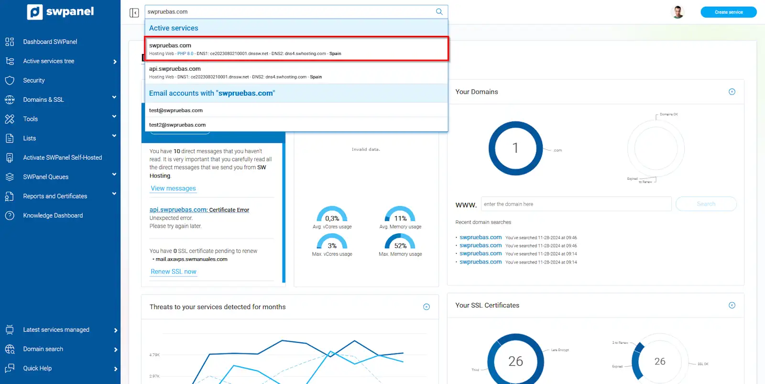765x384 pixels.
Task: Click the Dashboard SWPanel grid icon
Action: [10, 42]
